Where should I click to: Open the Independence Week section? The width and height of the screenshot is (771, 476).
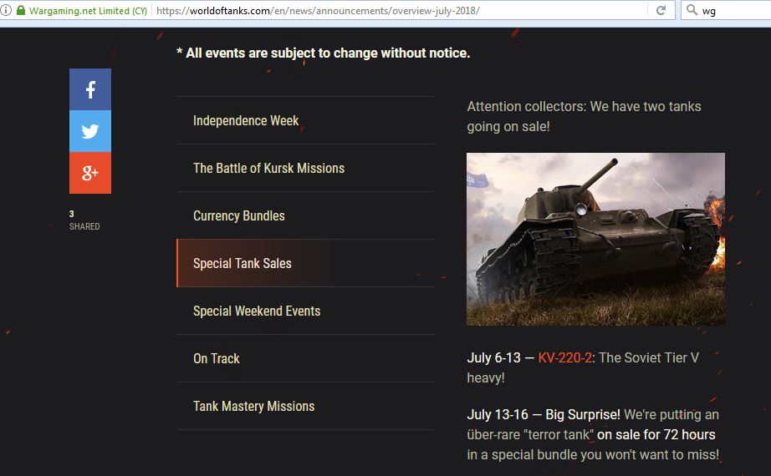305,120
